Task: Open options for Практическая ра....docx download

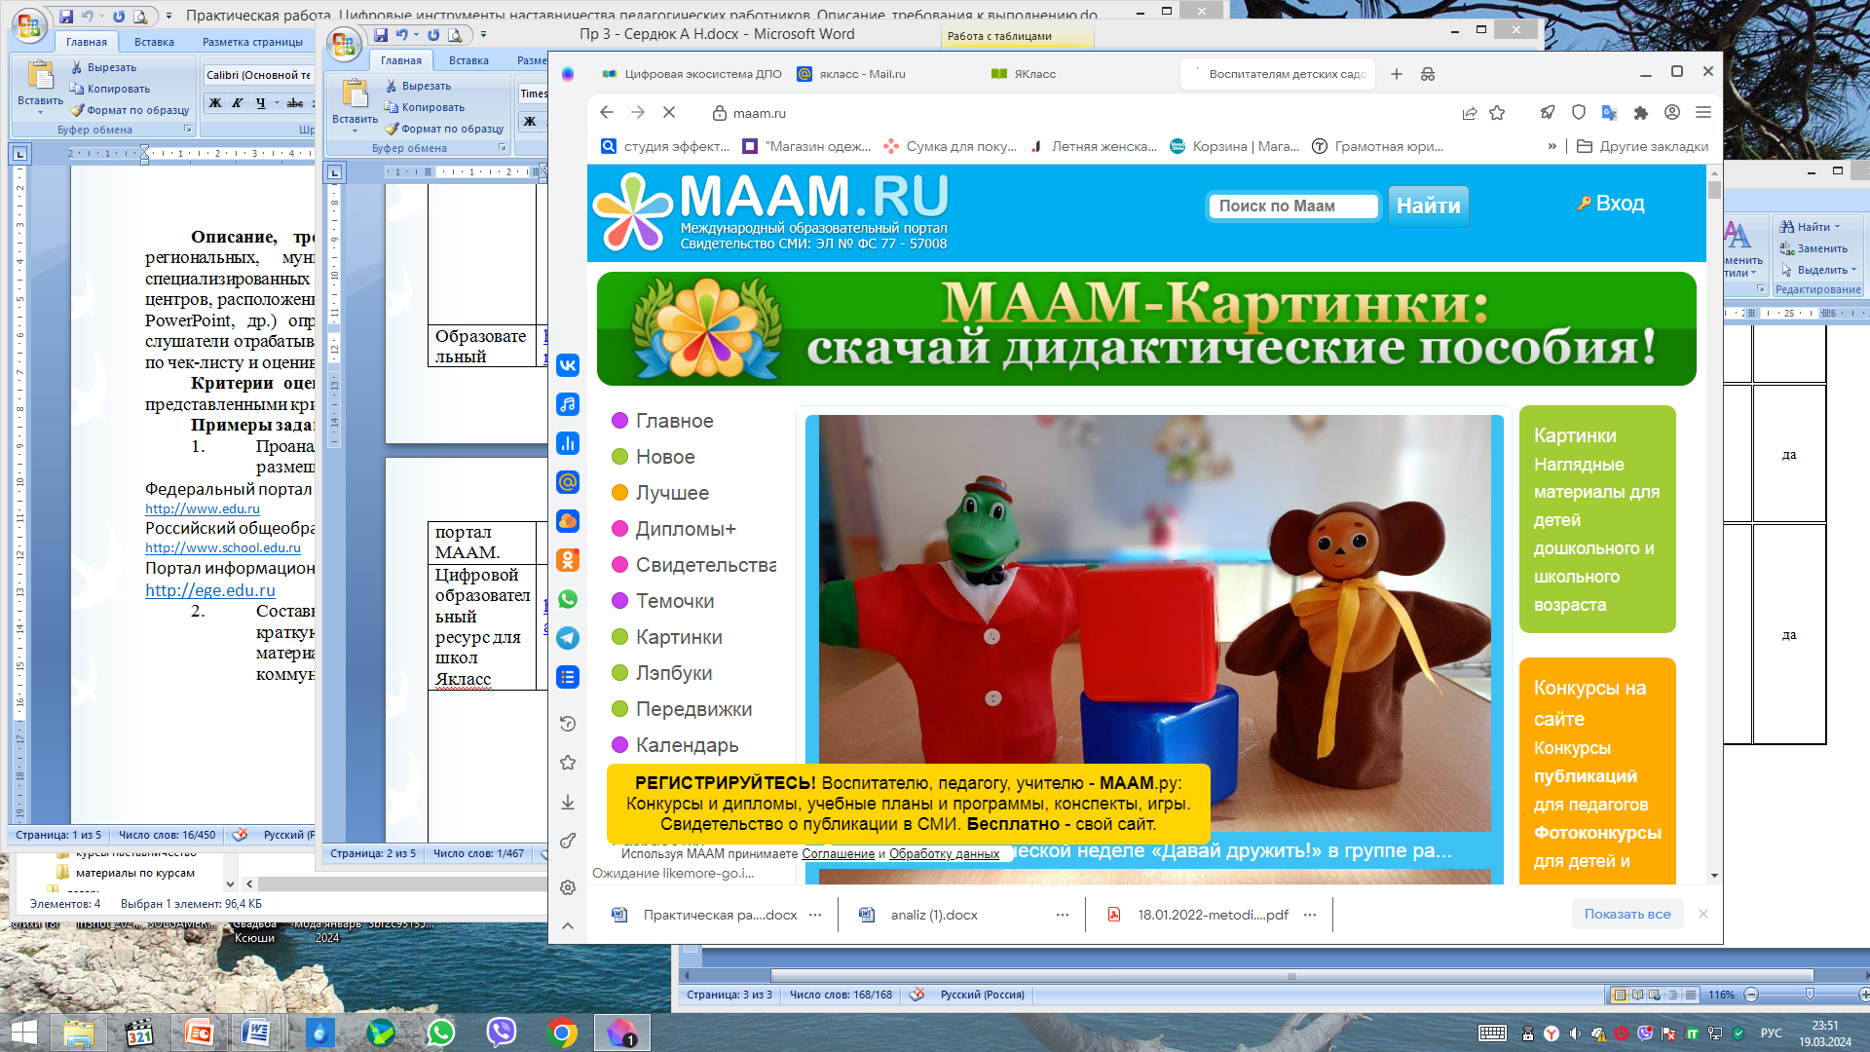Action: point(815,915)
